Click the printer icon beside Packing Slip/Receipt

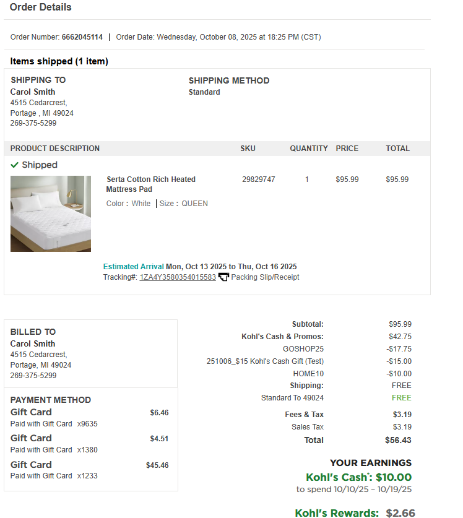click(223, 277)
